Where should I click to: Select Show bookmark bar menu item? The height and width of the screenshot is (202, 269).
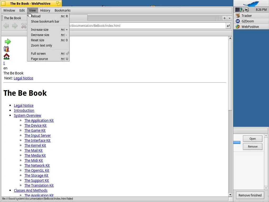pos(48,22)
